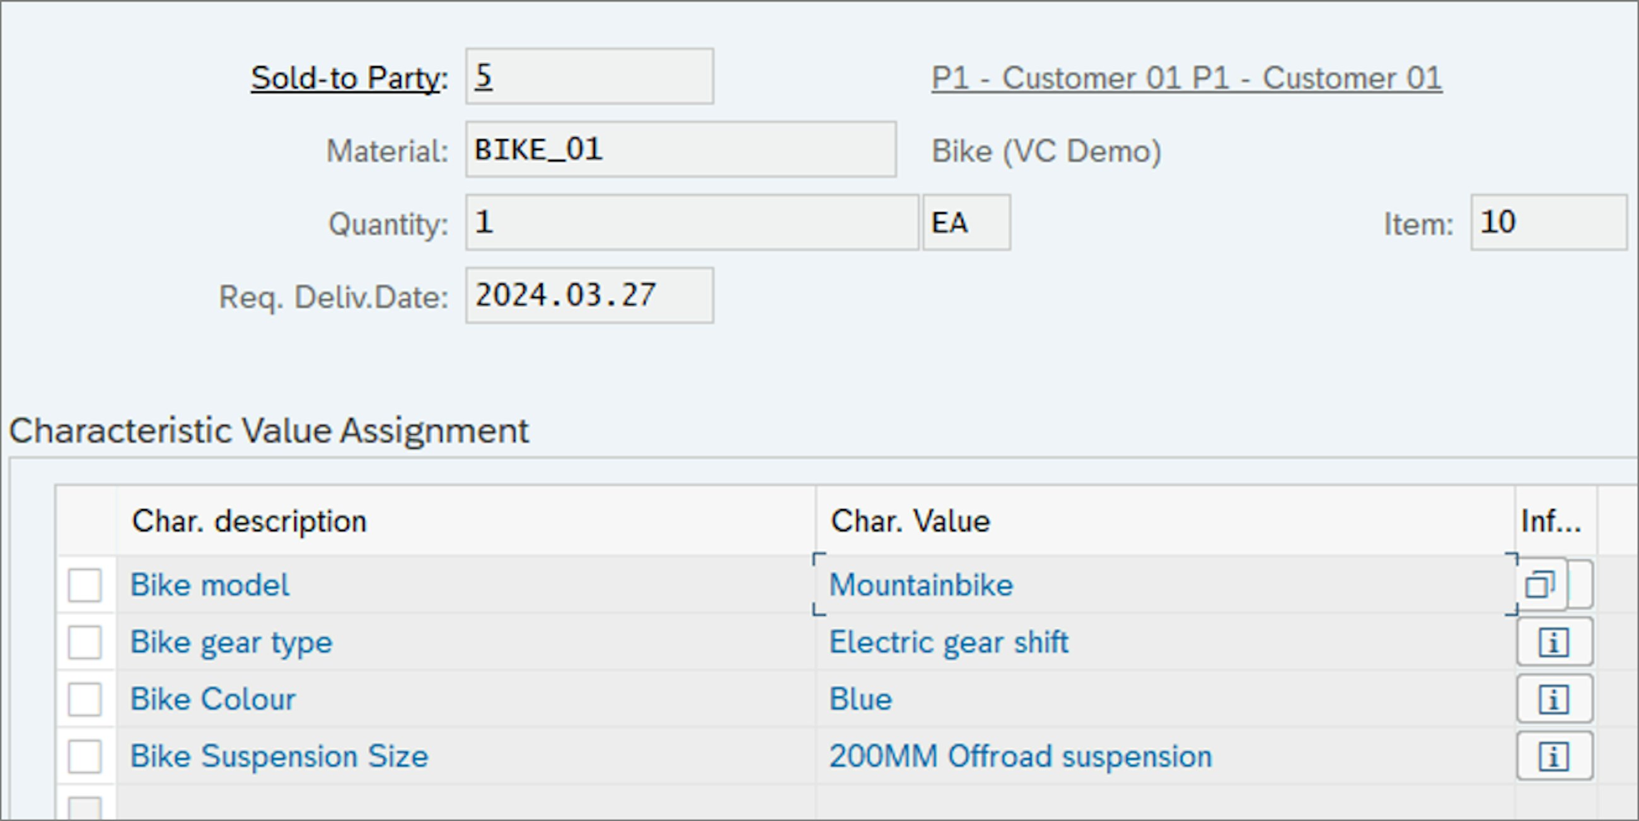1639x821 pixels.
Task: Click info icon for Bike gear type
Action: point(1554,642)
